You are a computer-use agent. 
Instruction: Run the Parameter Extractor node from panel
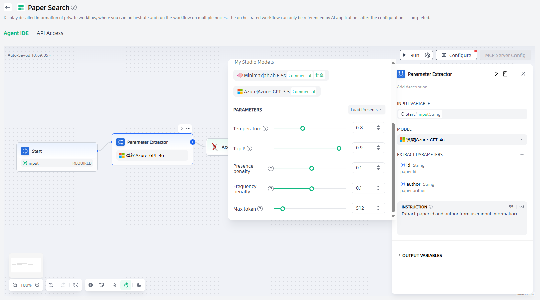point(496,74)
